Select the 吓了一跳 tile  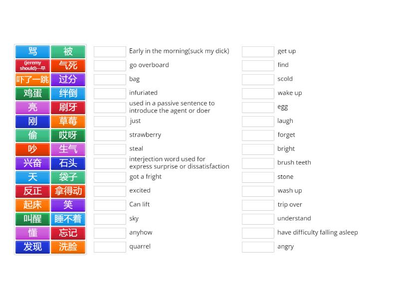pos(32,80)
